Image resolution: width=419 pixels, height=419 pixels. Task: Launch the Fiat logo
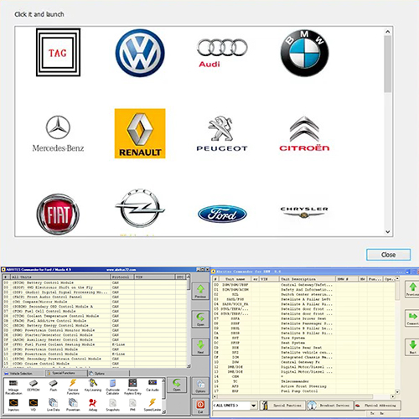pyautogui.click(x=58, y=215)
